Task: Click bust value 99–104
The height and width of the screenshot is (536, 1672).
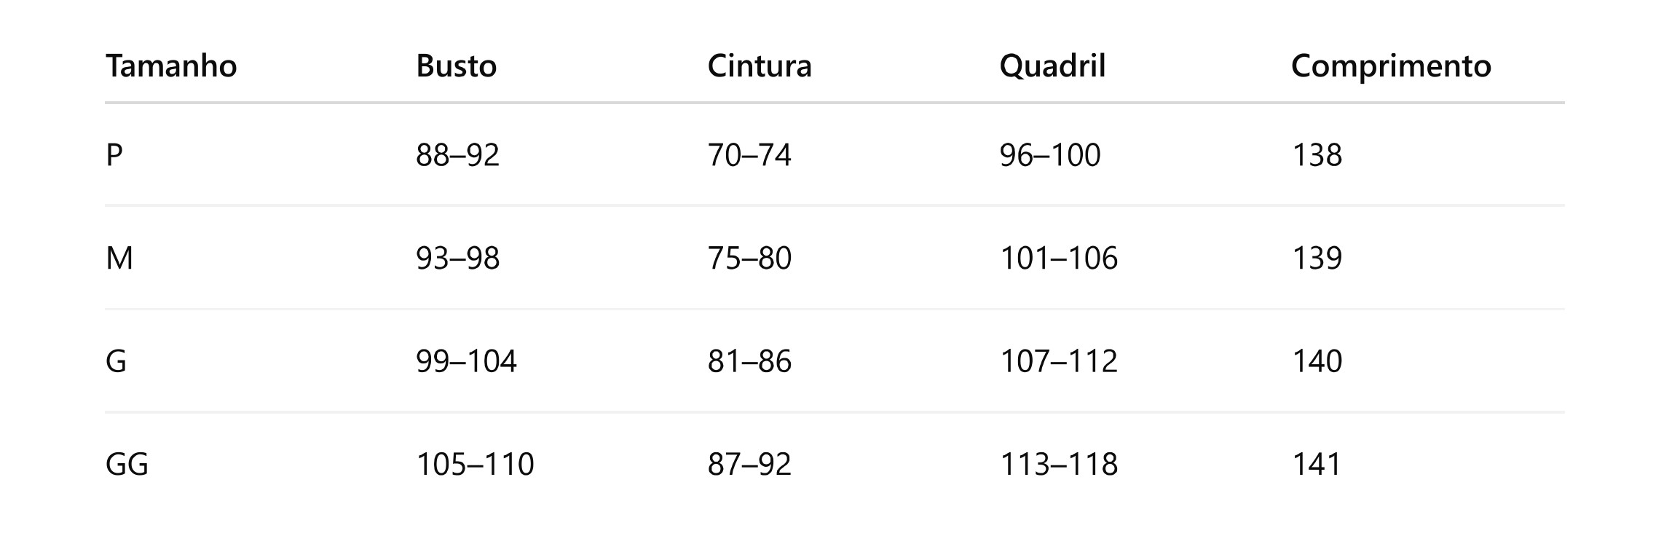Action: click(467, 361)
